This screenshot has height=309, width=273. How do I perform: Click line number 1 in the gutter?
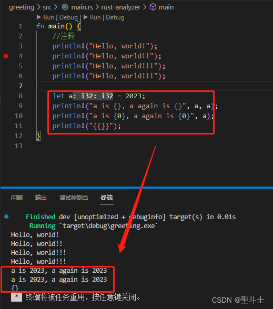pyautogui.click(x=21, y=26)
